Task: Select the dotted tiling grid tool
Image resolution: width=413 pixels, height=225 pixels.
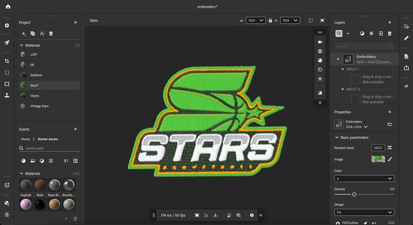Action: [x=7, y=84]
